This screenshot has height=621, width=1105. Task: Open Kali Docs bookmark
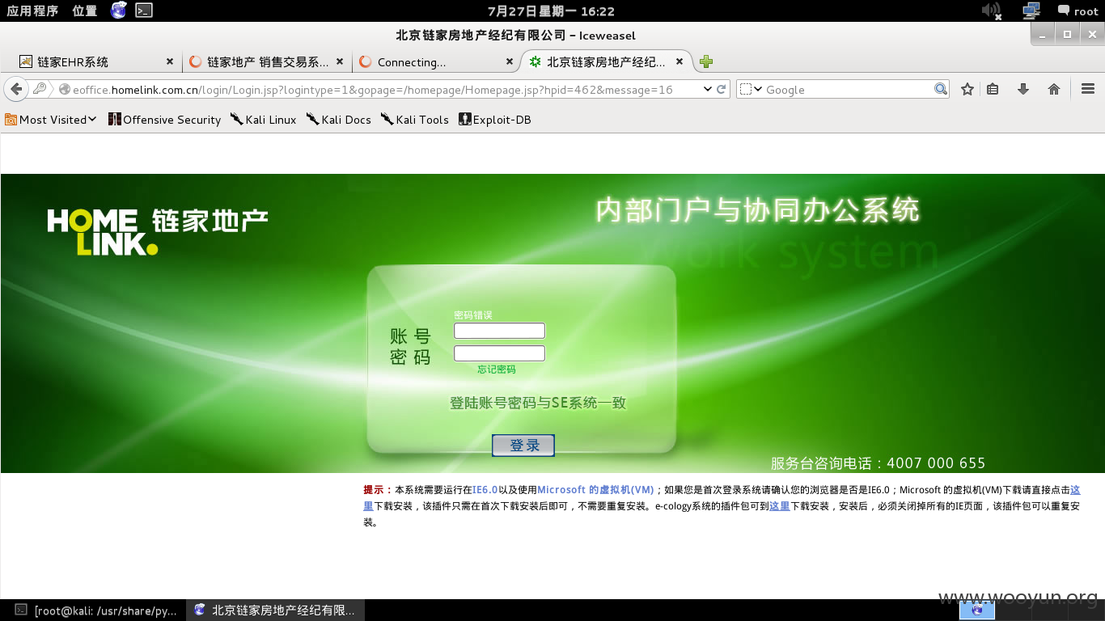coord(339,120)
